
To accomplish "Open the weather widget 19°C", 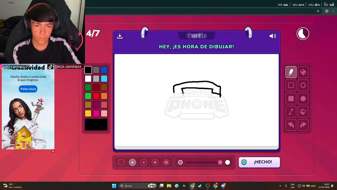I will [x=12, y=186].
